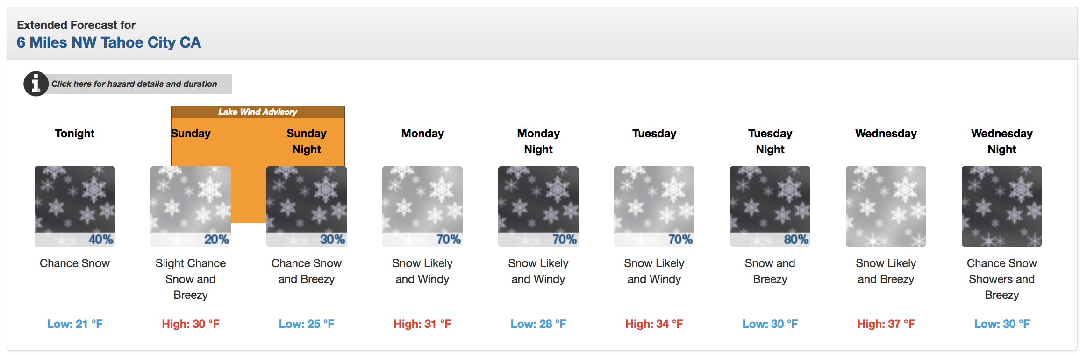The image size is (1087, 354).
Task: Click Tonight's Low: 21 °F text
Action: pyautogui.click(x=75, y=324)
